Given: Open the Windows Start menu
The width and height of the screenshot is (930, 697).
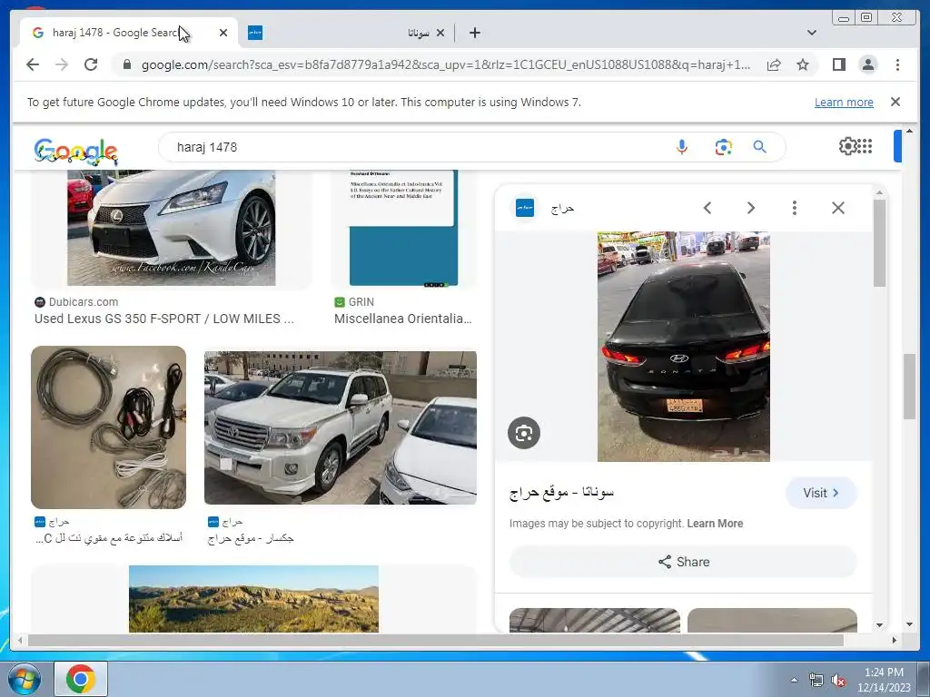Looking at the screenshot, I should pyautogui.click(x=24, y=679).
